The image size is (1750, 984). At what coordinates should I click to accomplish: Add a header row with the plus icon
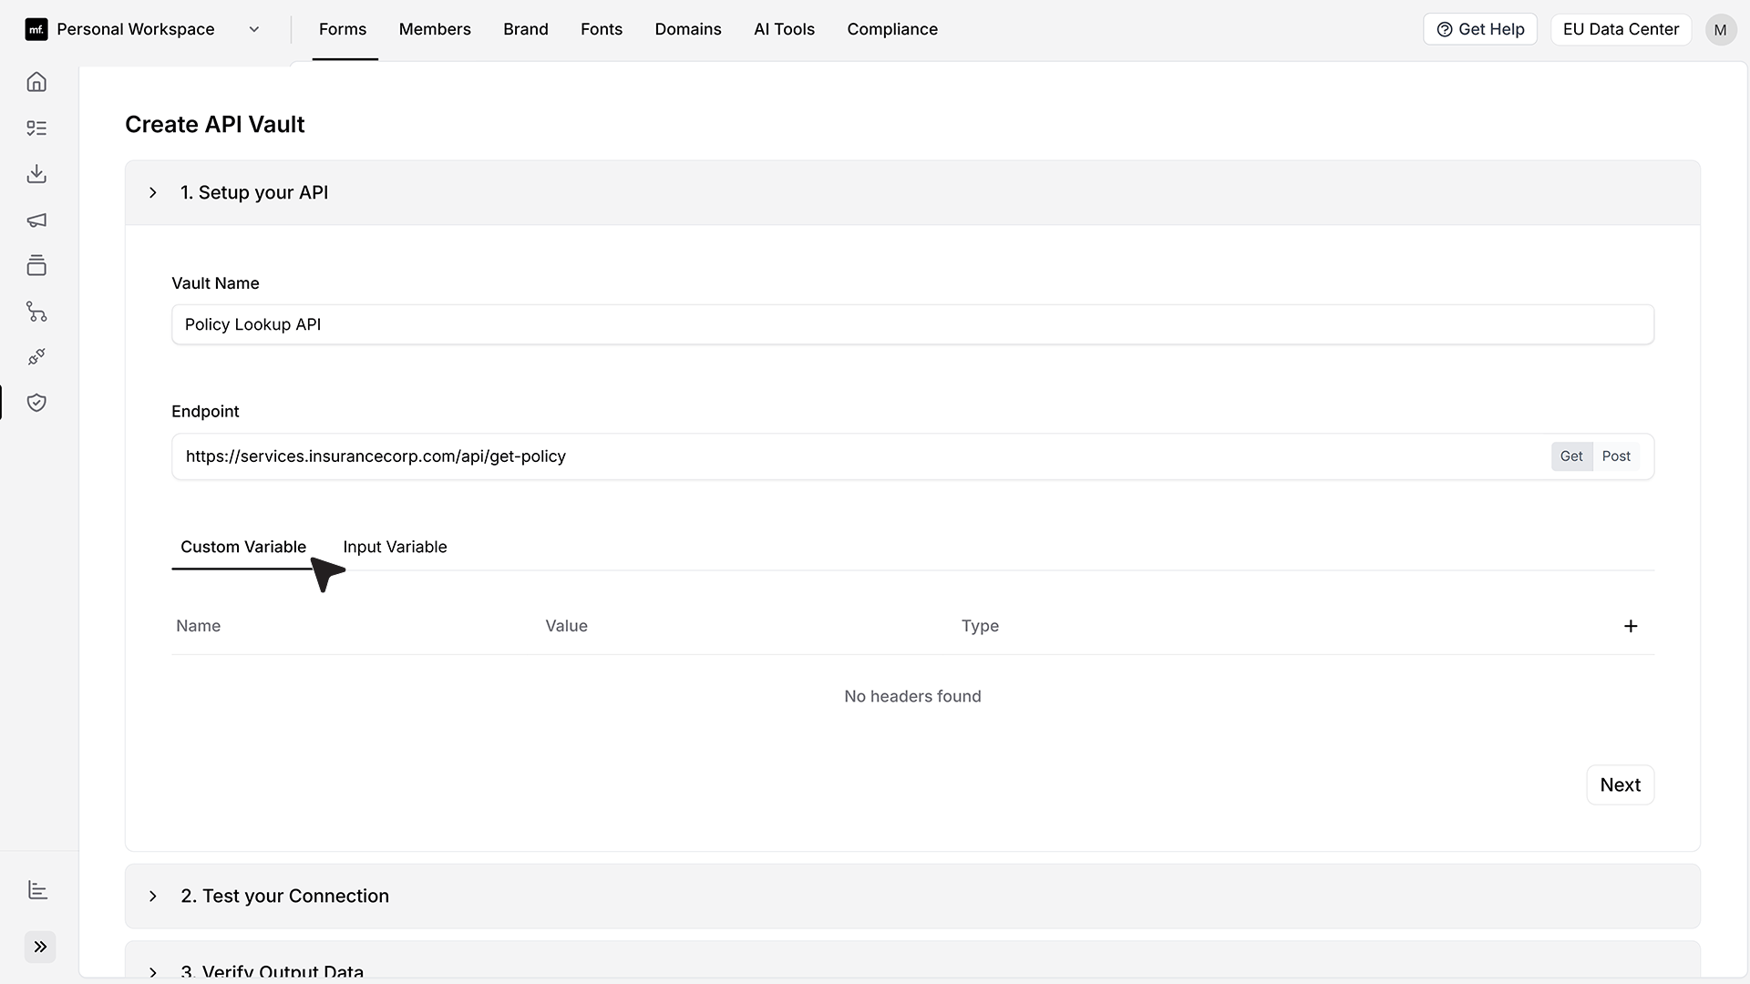(x=1631, y=626)
